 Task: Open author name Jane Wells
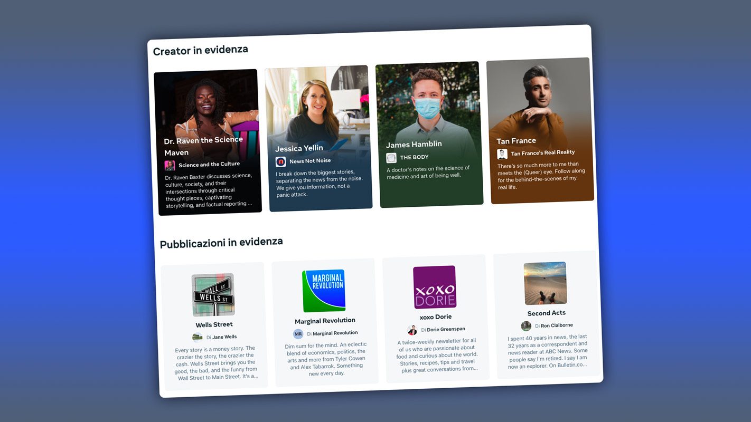click(x=224, y=337)
